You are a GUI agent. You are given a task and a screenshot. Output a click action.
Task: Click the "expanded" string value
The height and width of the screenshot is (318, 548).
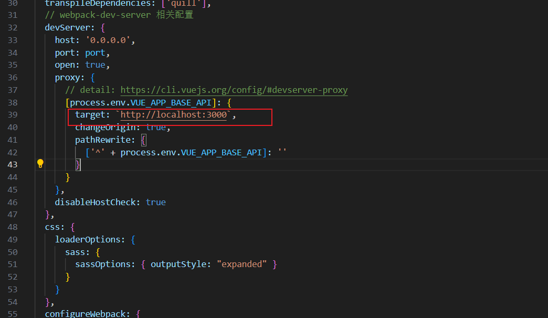[x=241, y=264]
